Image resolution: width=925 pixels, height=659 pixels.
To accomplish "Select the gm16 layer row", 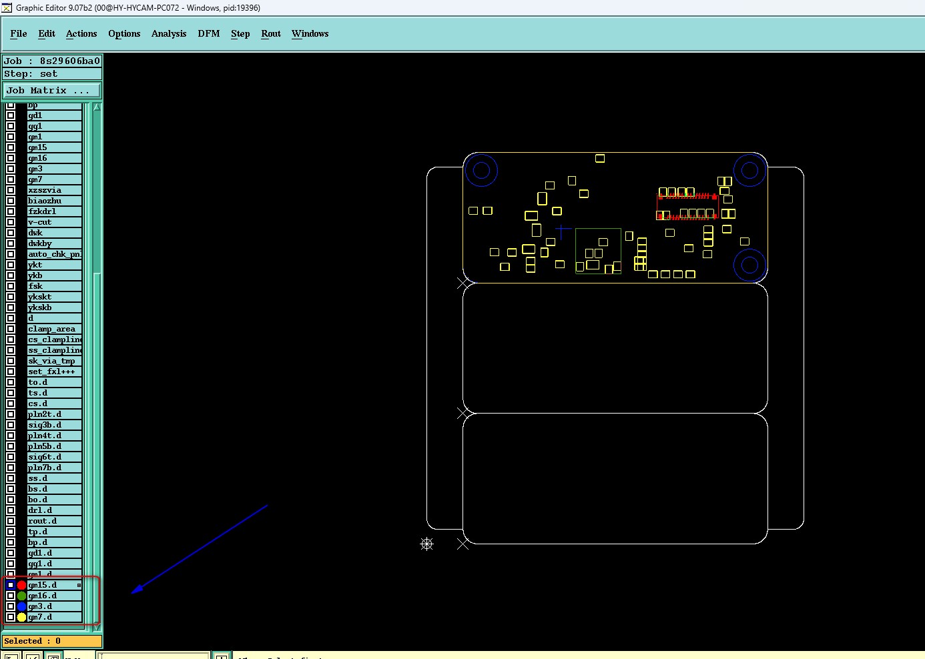I will point(54,158).
